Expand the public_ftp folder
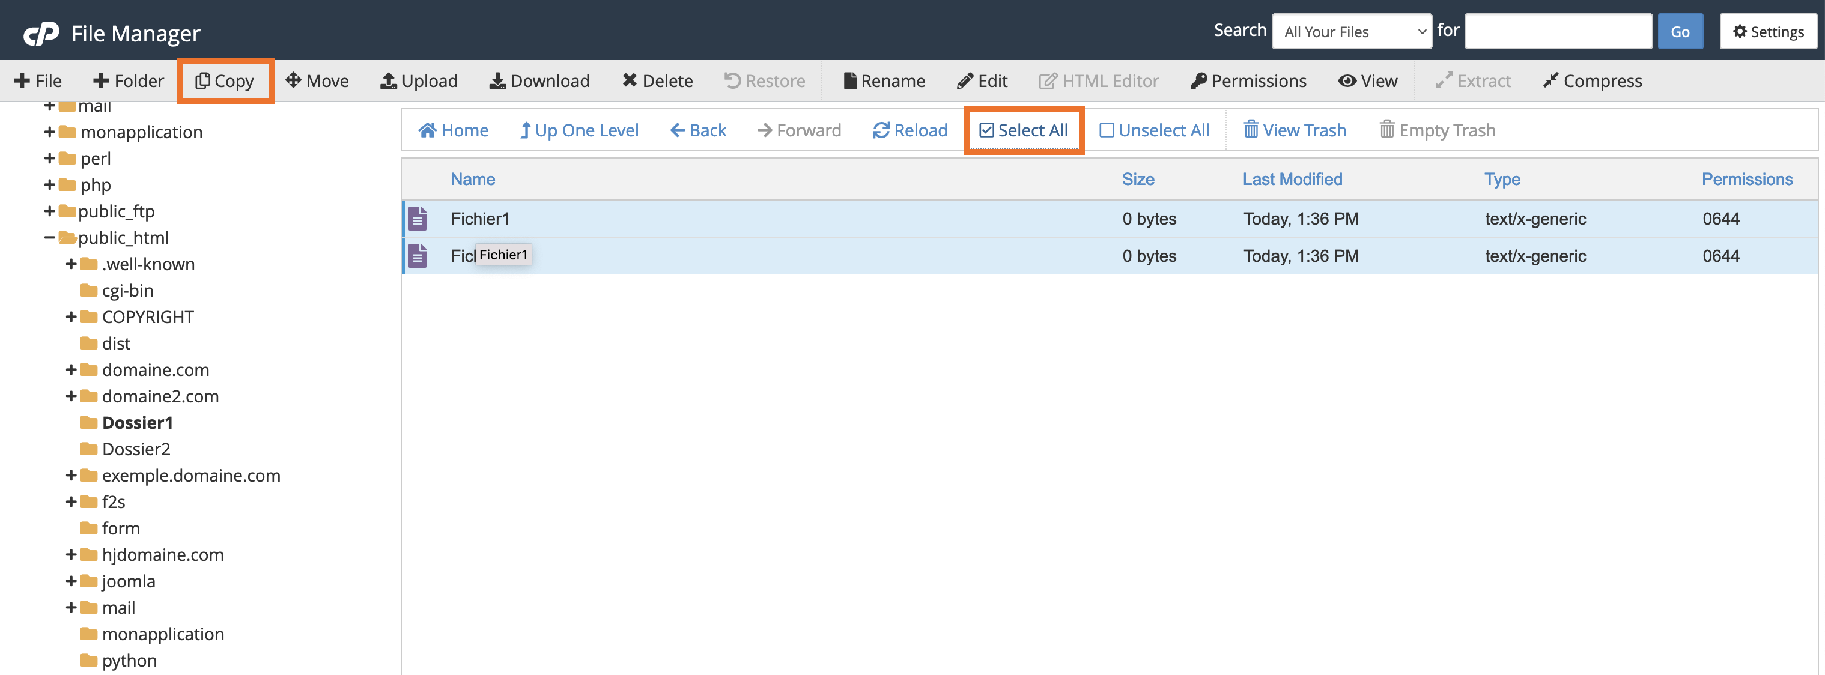The image size is (1825, 675). click(x=50, y=211)
